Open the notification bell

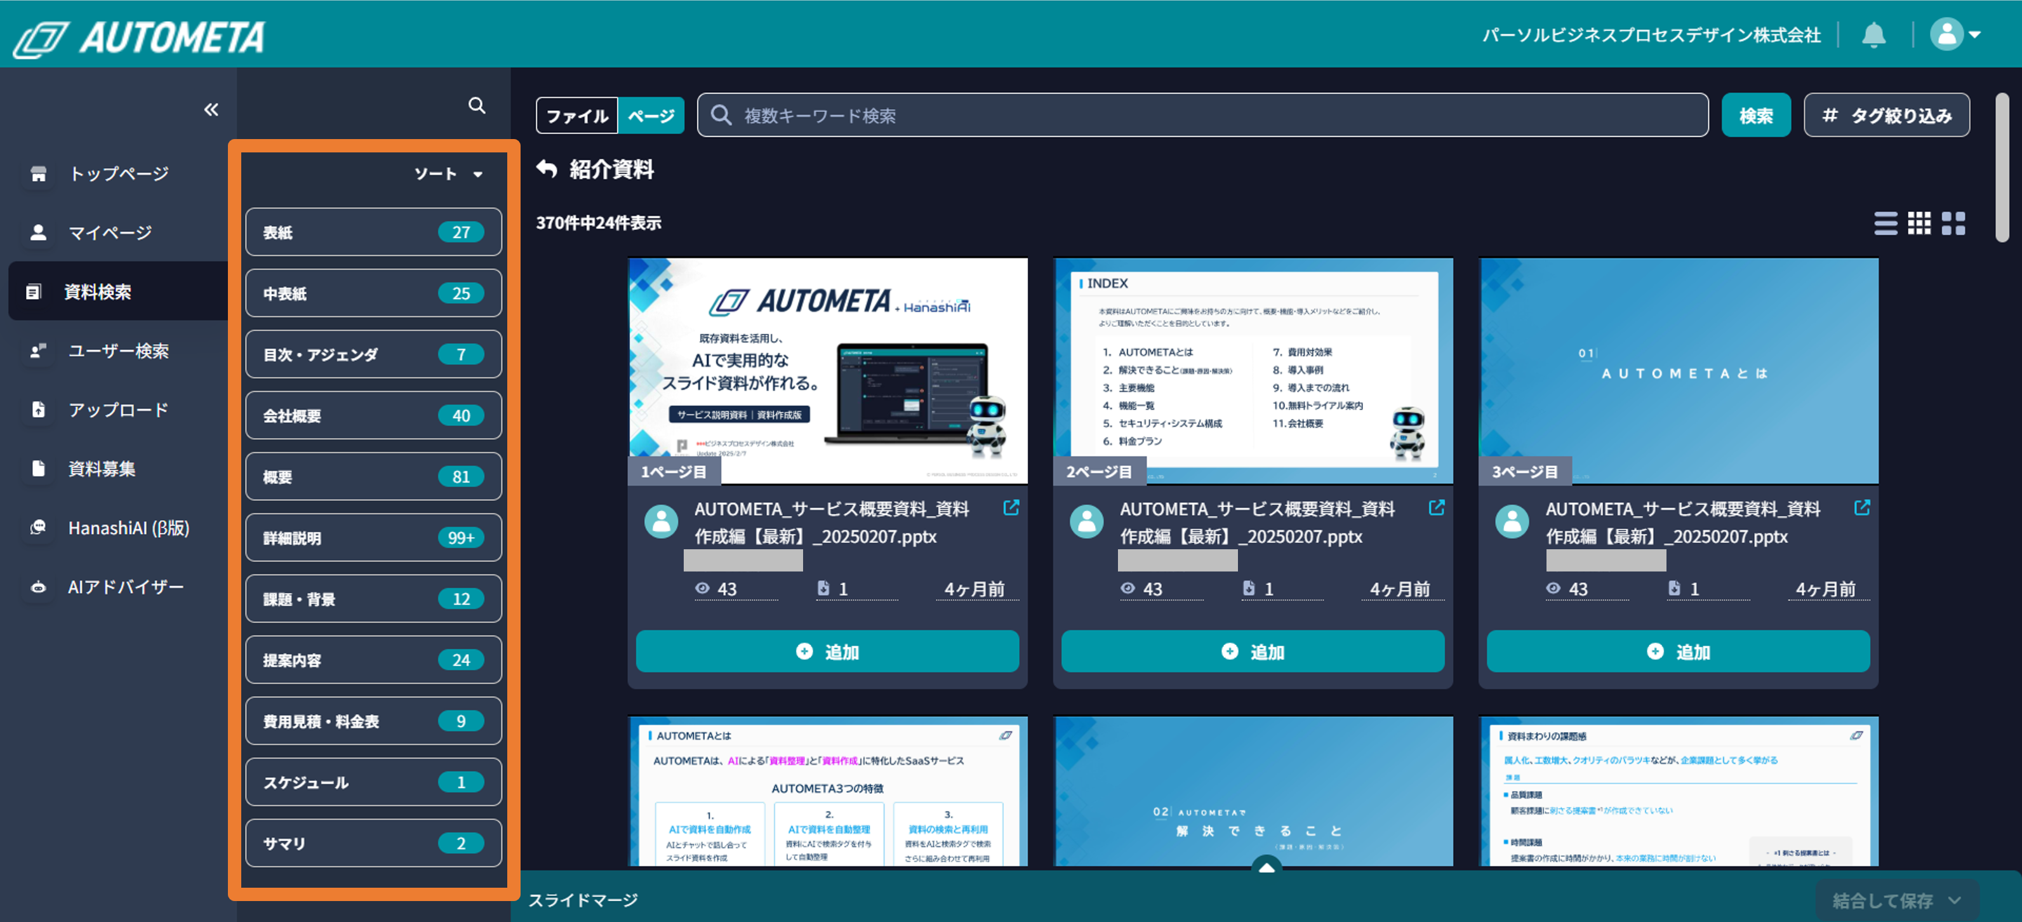1873,34
